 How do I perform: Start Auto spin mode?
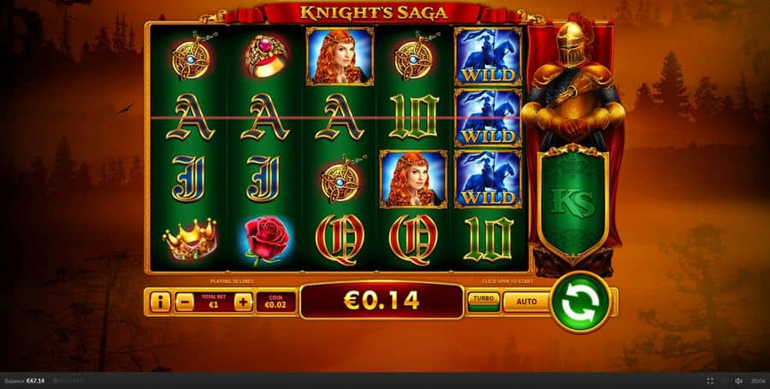pos(526,302)
